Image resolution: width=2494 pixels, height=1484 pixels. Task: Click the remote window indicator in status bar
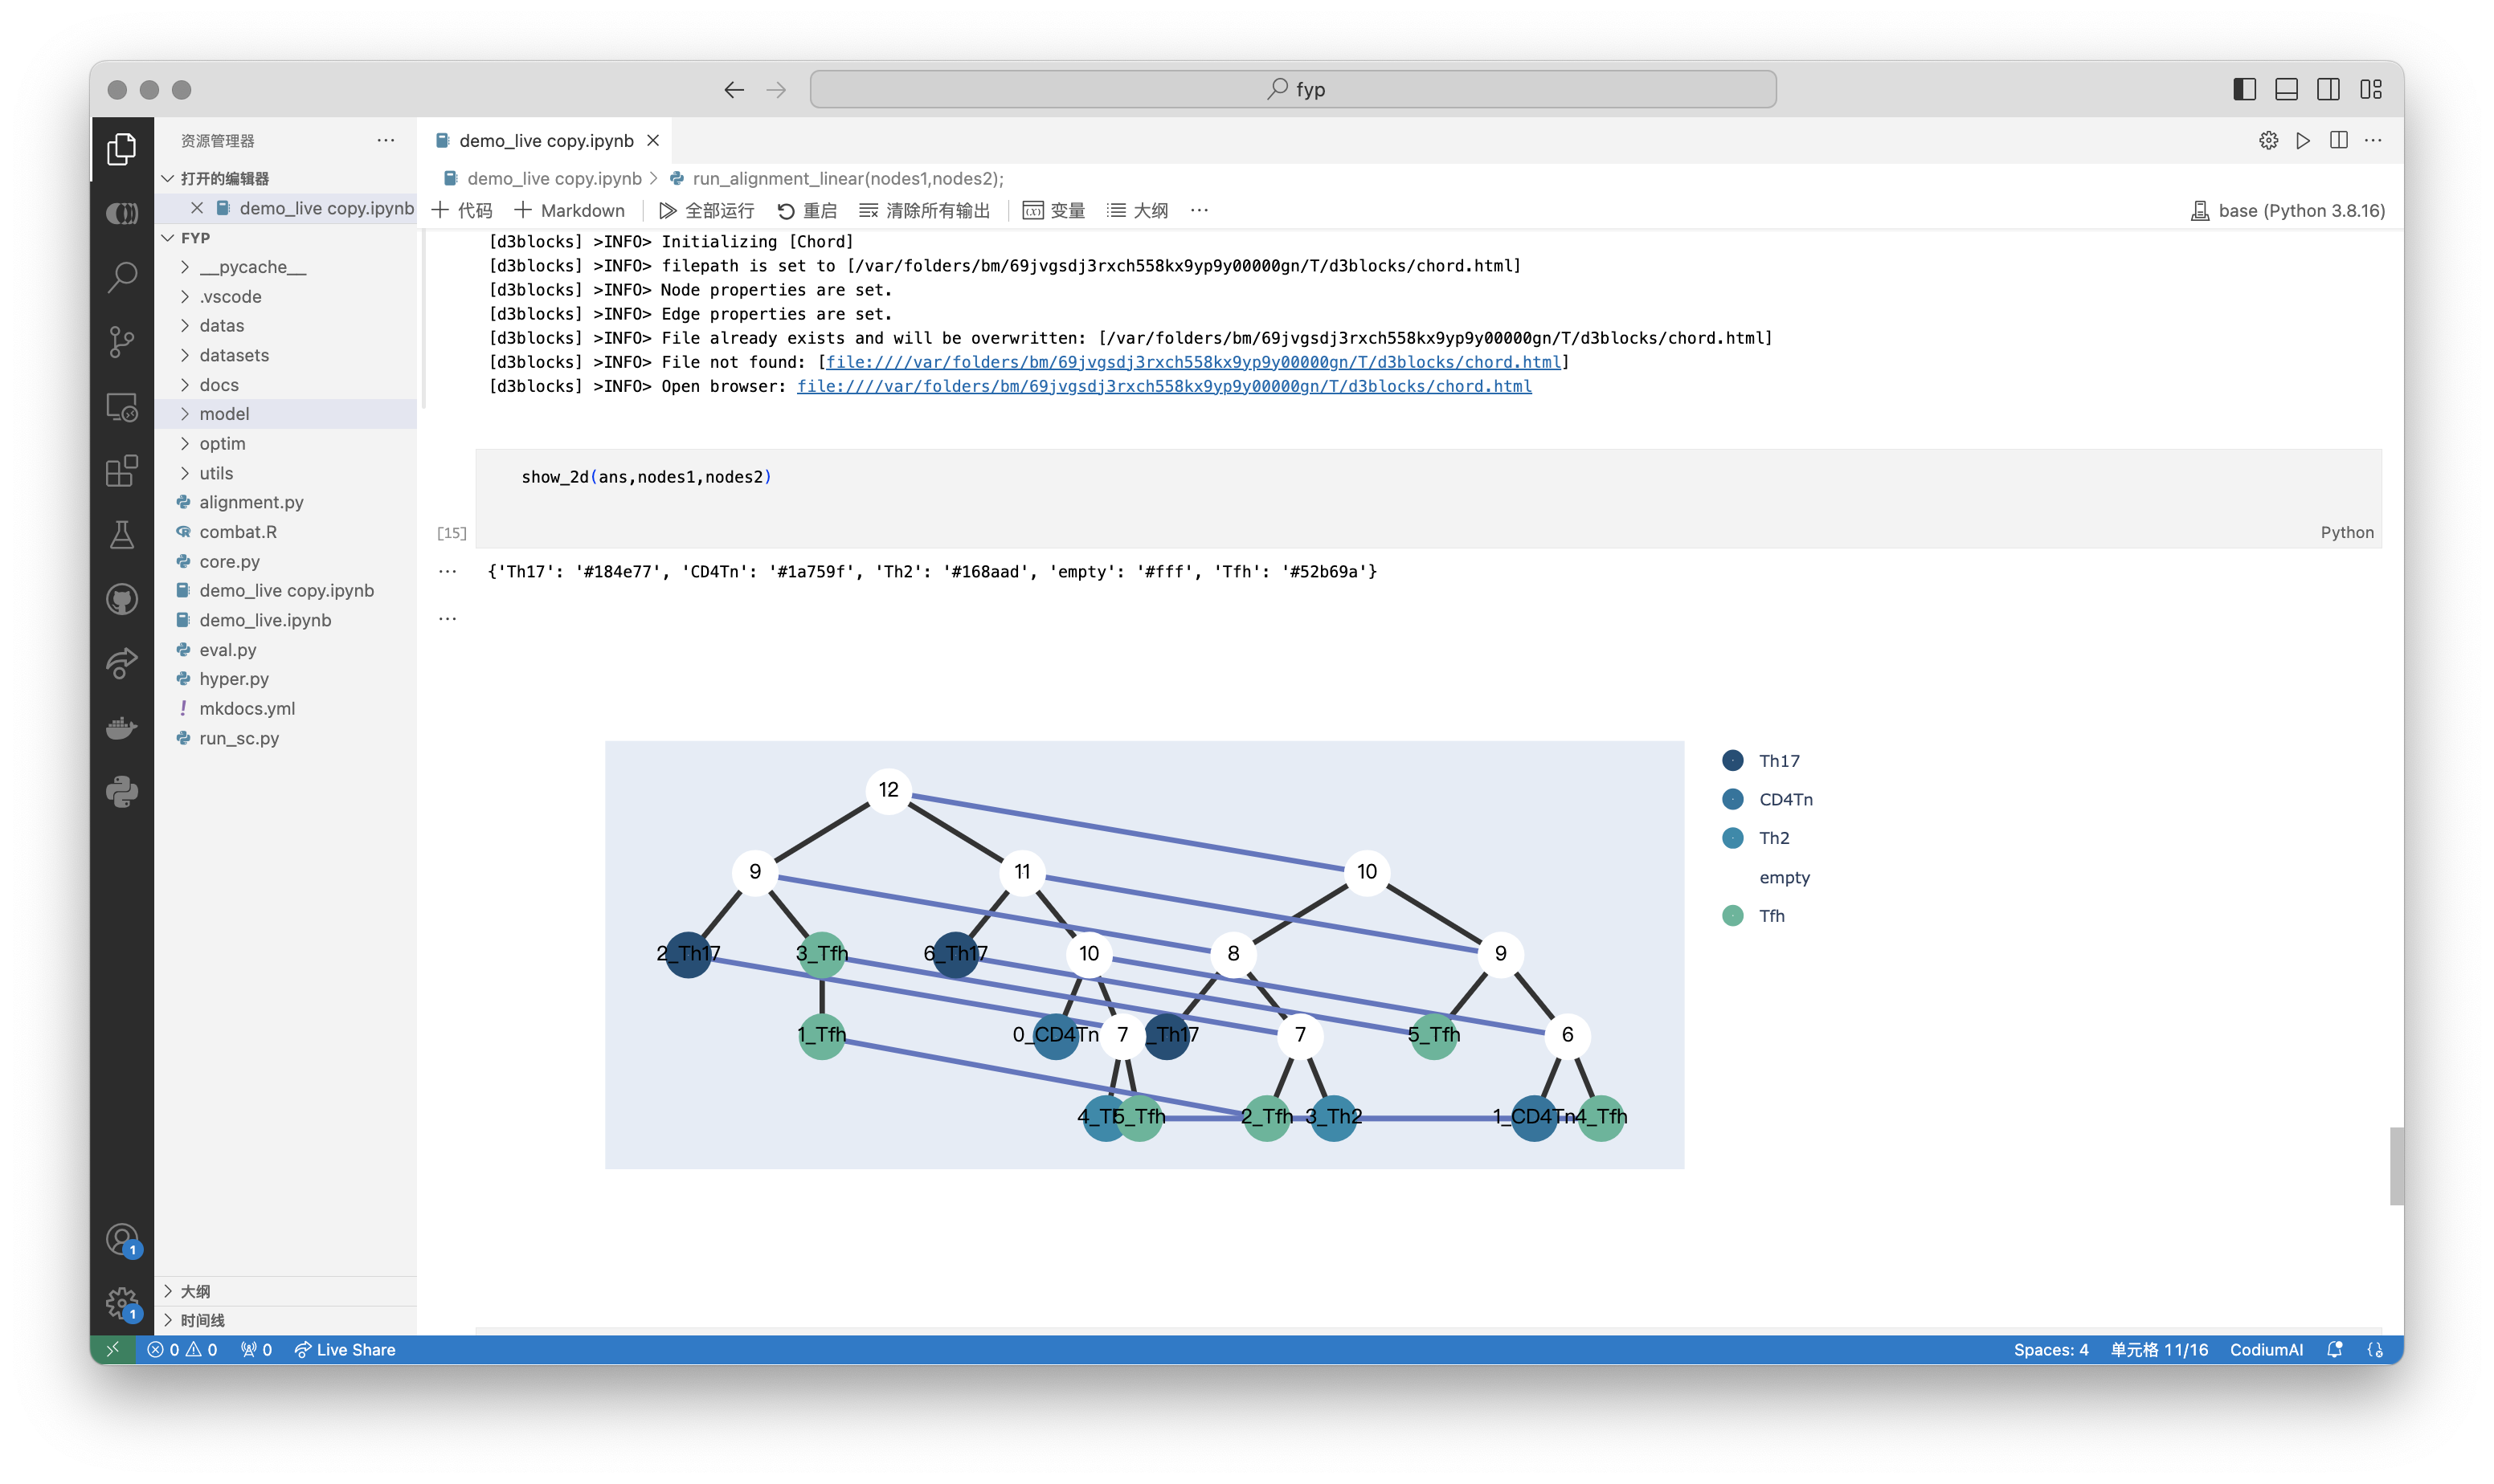click(112, 1349)
